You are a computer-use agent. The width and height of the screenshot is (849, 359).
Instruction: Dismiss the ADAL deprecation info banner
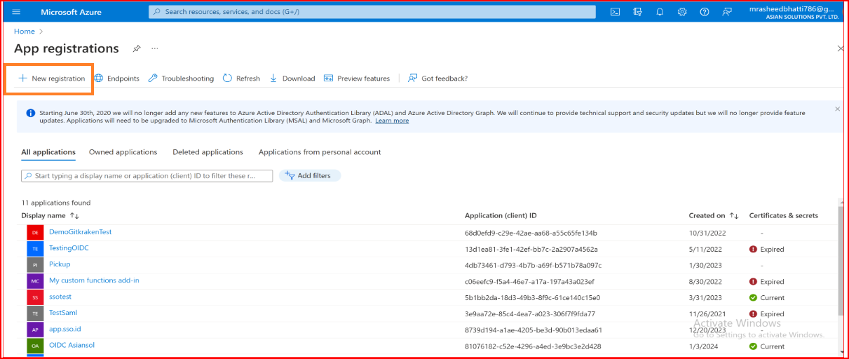coord(837,109)
